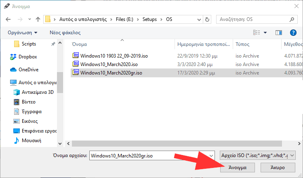The height and width of the screenshot is (178, 303).
Task: Select Αυτός ο υπολογιστής in sidebar
Action: (33, 83)
